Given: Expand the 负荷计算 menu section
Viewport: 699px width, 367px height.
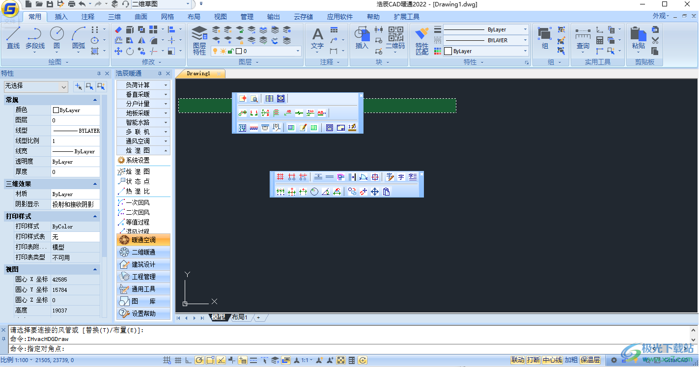Looking at the screenshot, I should click(143, 85).
